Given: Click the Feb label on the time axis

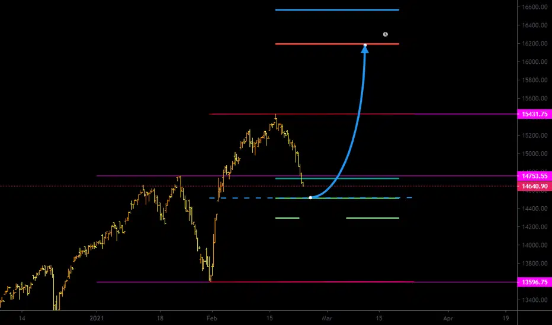Looking at the screenshot, I should [x=212, y=318].
